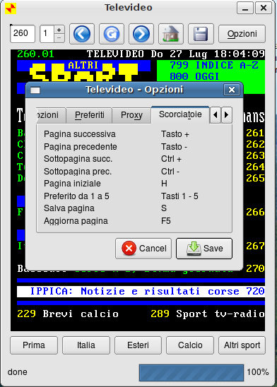Click the 'Sottopagina succ.' label

tap(78, 159)
